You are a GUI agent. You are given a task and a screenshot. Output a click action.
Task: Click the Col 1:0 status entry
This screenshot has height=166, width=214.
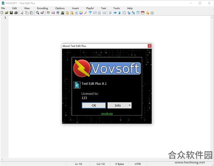coord(101,164)
